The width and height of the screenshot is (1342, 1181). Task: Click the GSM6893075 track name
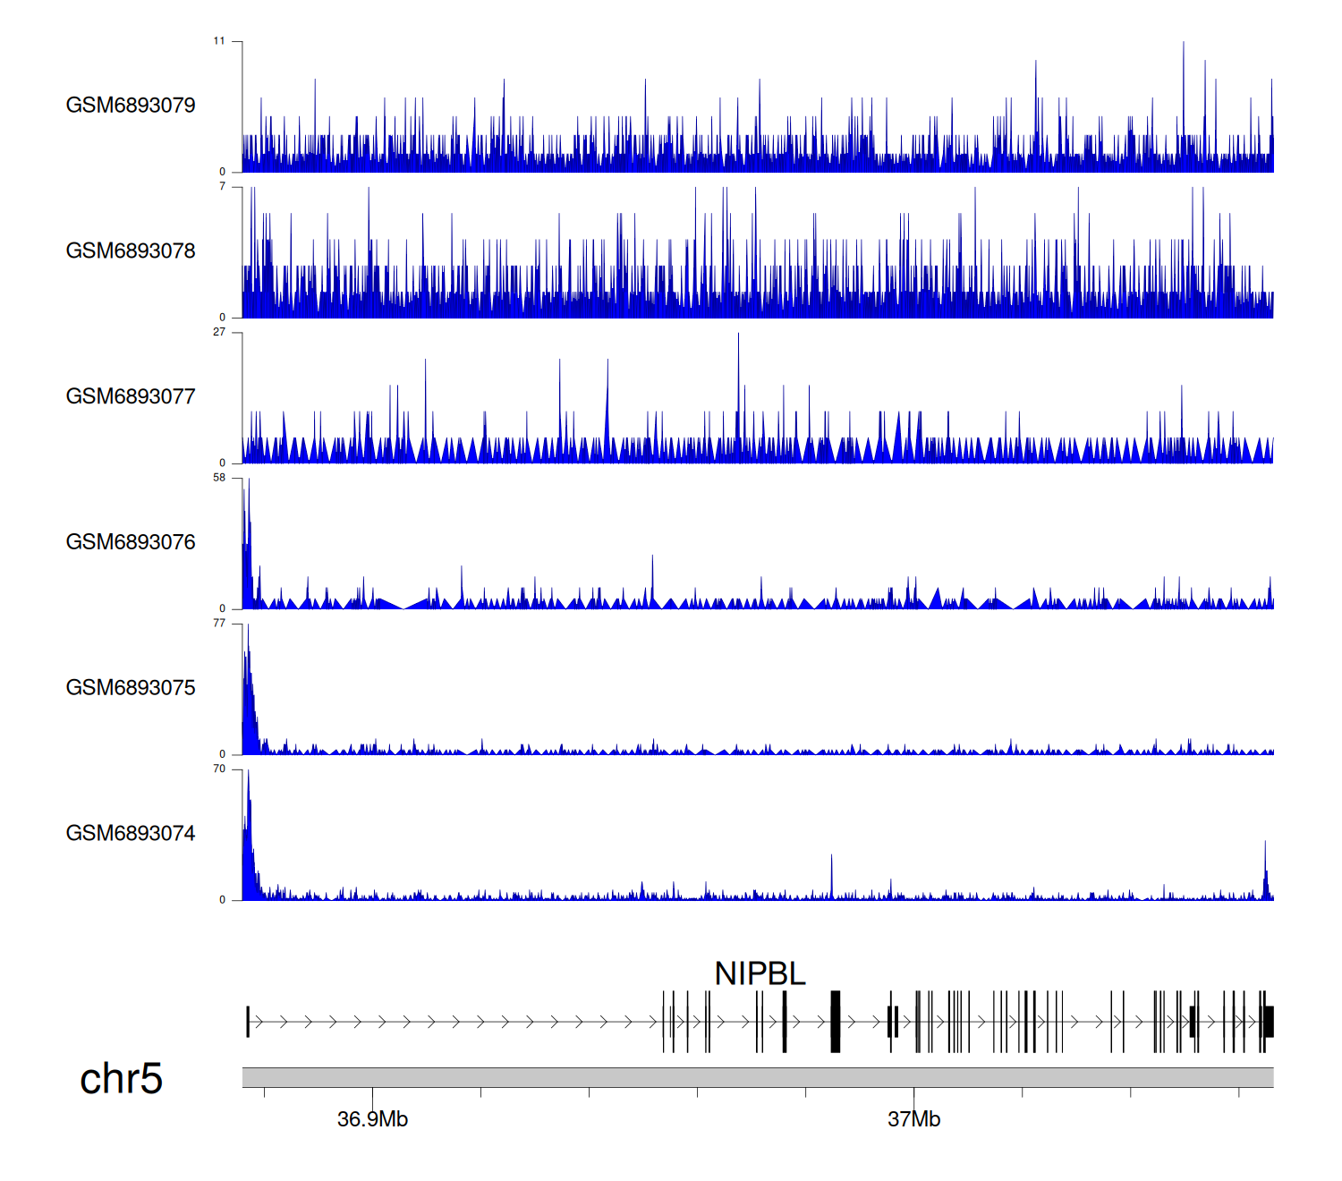131,688
